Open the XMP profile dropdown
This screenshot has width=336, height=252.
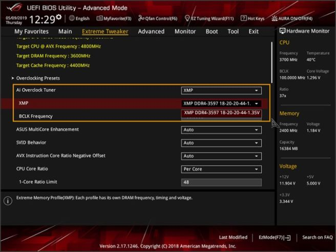pyautogui.click(x=221, y=103)
